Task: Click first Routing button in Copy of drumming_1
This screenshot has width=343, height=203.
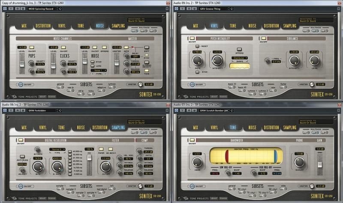Action: [135, 31]
